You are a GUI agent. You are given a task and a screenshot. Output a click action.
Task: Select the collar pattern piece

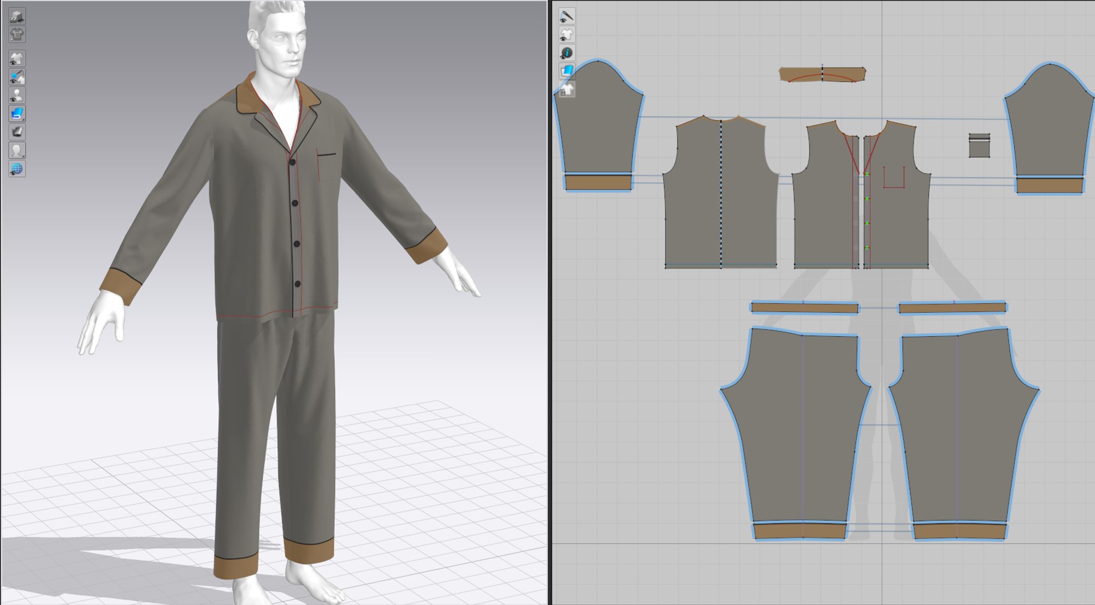(x=822, y=74)
